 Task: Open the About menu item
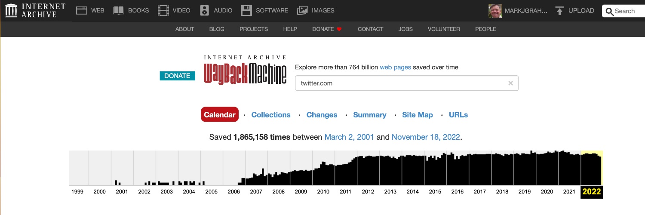pos(185,29)
